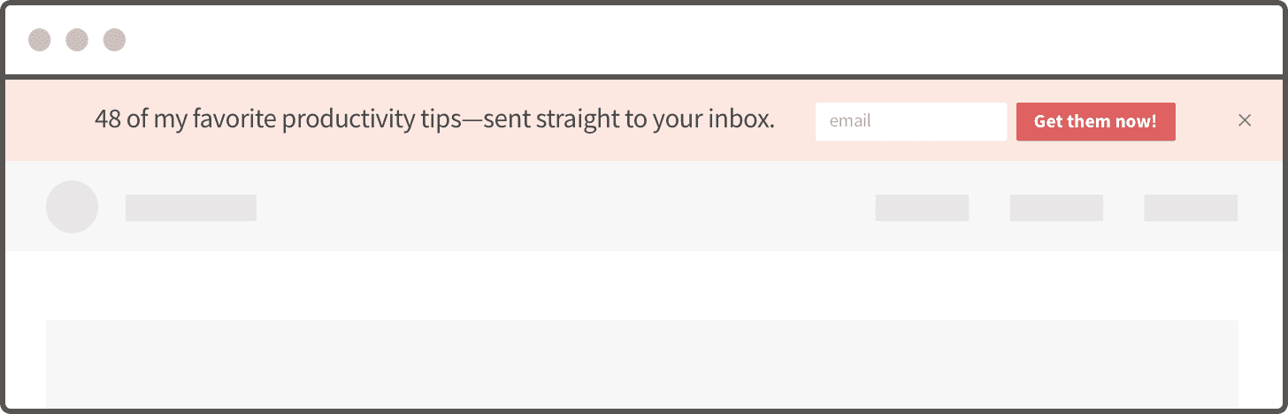
Task: Click the site title placeholder beside avatar
Action: pyautogui.click(x=191, y=208)
